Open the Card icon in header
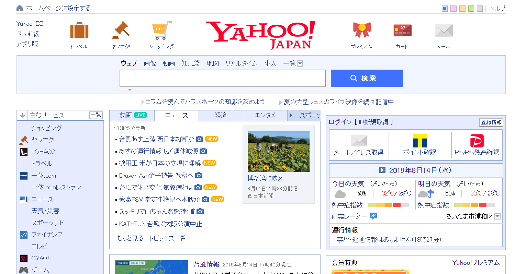Screen dimensions: 526x274 point(402,31)
